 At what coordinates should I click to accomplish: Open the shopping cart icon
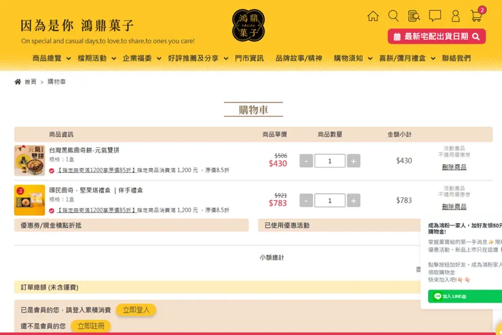(x=476, y=16)
